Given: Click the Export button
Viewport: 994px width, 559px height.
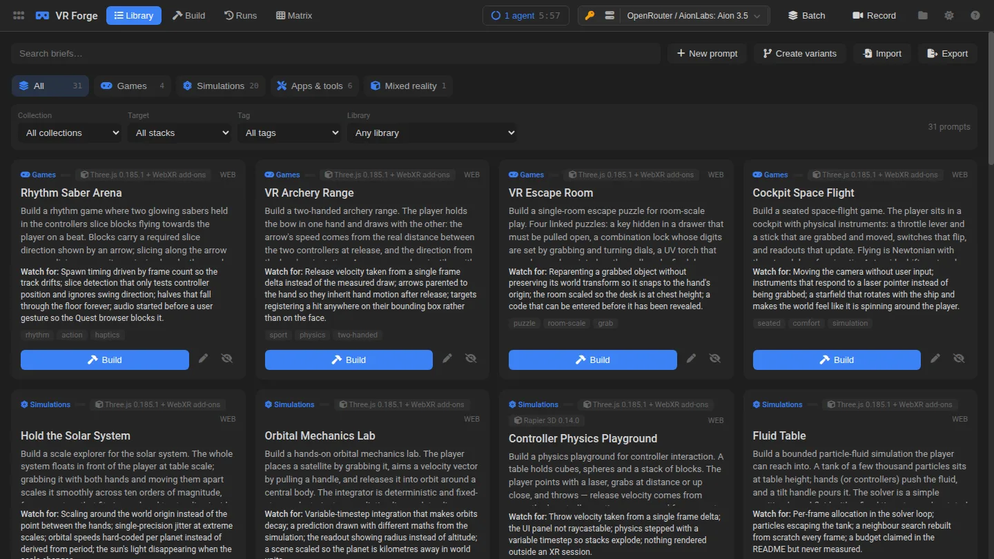Looking at the screenshot, I should [947, 53].
